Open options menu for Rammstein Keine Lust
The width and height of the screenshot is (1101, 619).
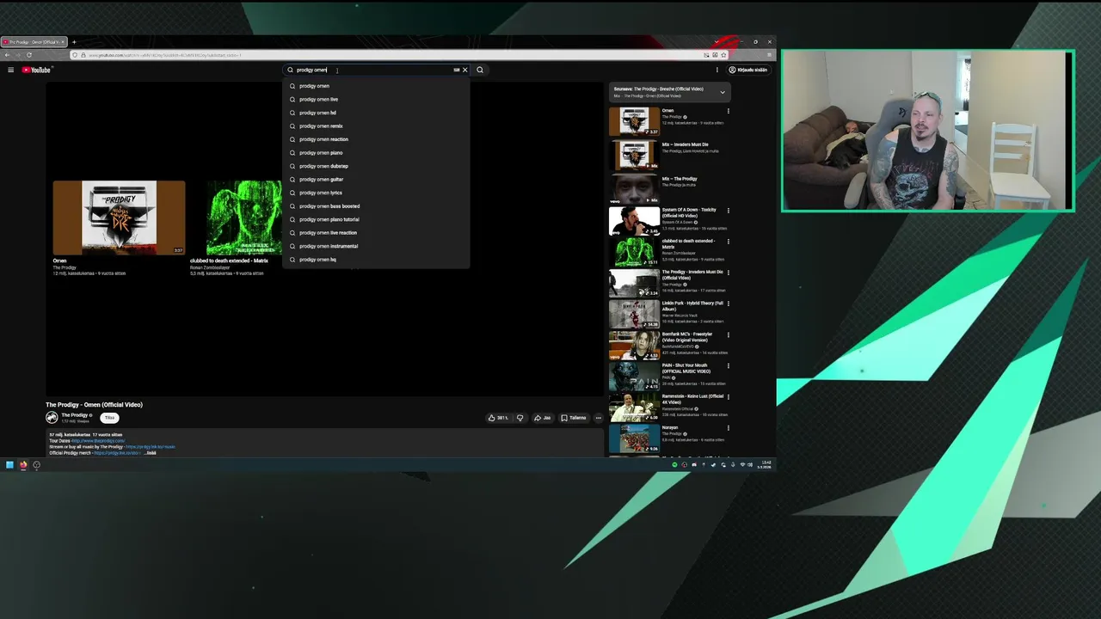pos(729,396)
